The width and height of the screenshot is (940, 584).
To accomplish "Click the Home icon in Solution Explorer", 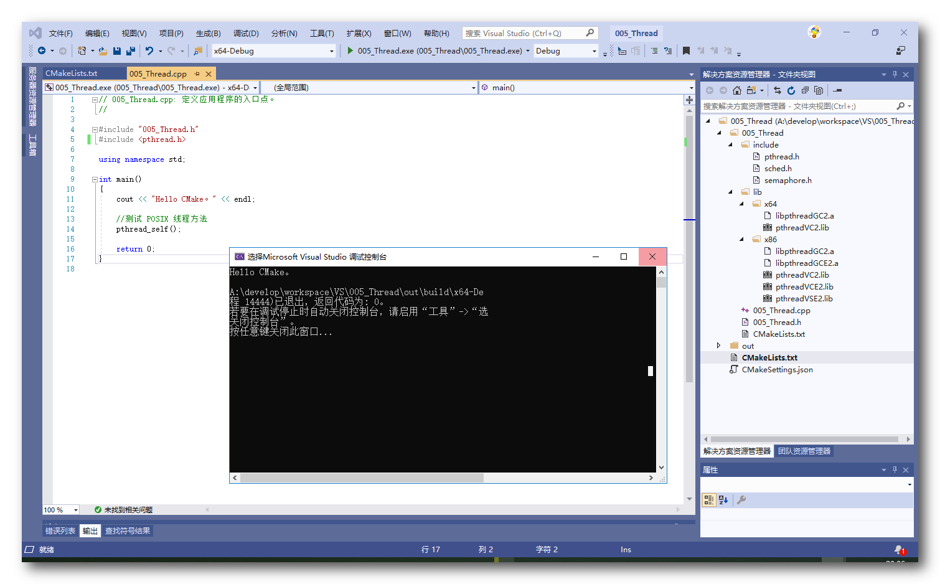I will click(x=736, y=90).
